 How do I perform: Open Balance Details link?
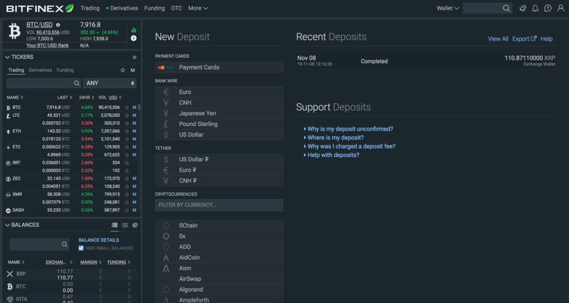(99, 240)
